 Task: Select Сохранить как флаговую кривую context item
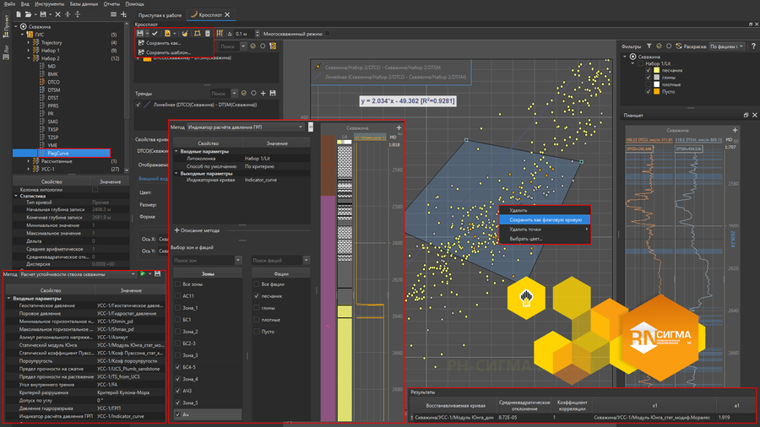pyautogui.click(x=546, y=219)
